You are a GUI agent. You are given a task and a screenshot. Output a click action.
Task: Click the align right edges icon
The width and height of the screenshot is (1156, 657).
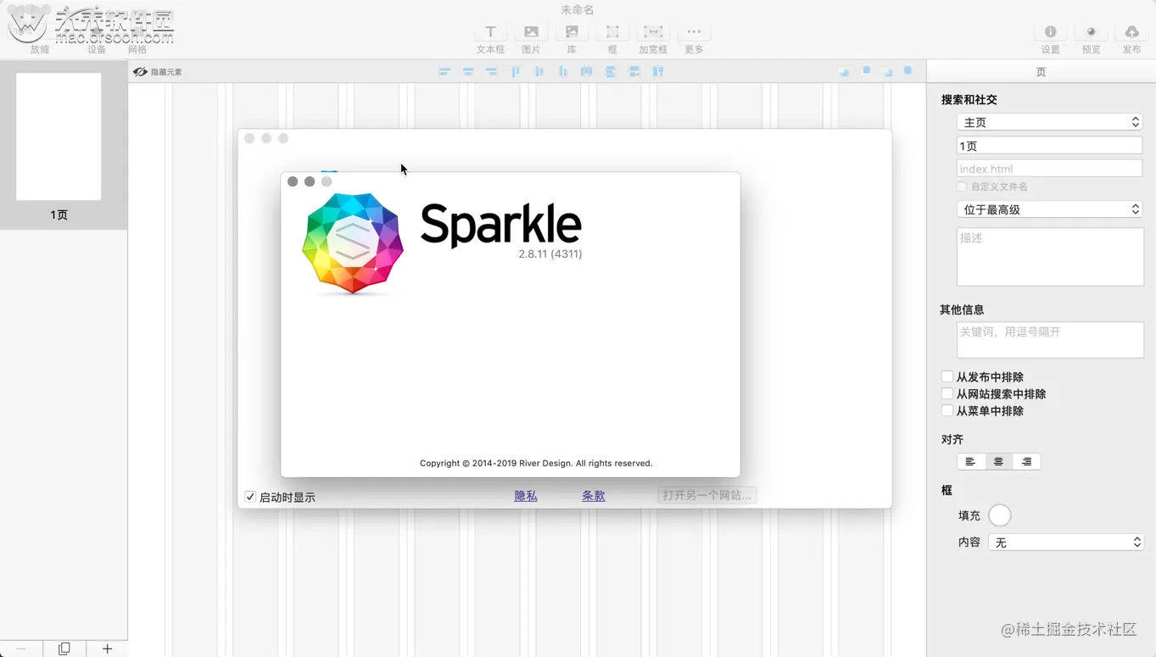tap(492, 72)
